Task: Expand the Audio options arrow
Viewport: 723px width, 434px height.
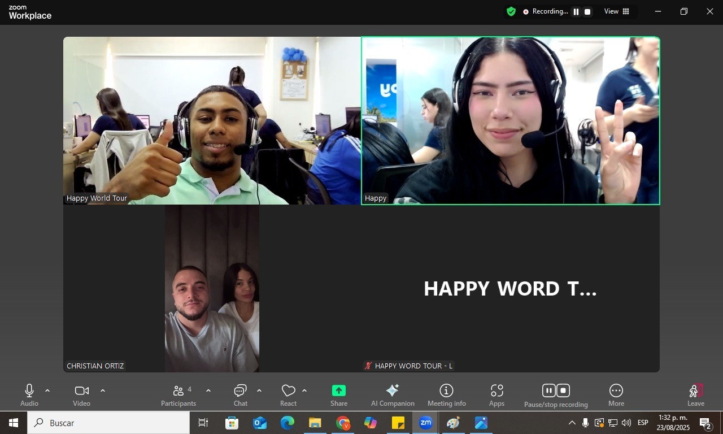Action: 47,390
